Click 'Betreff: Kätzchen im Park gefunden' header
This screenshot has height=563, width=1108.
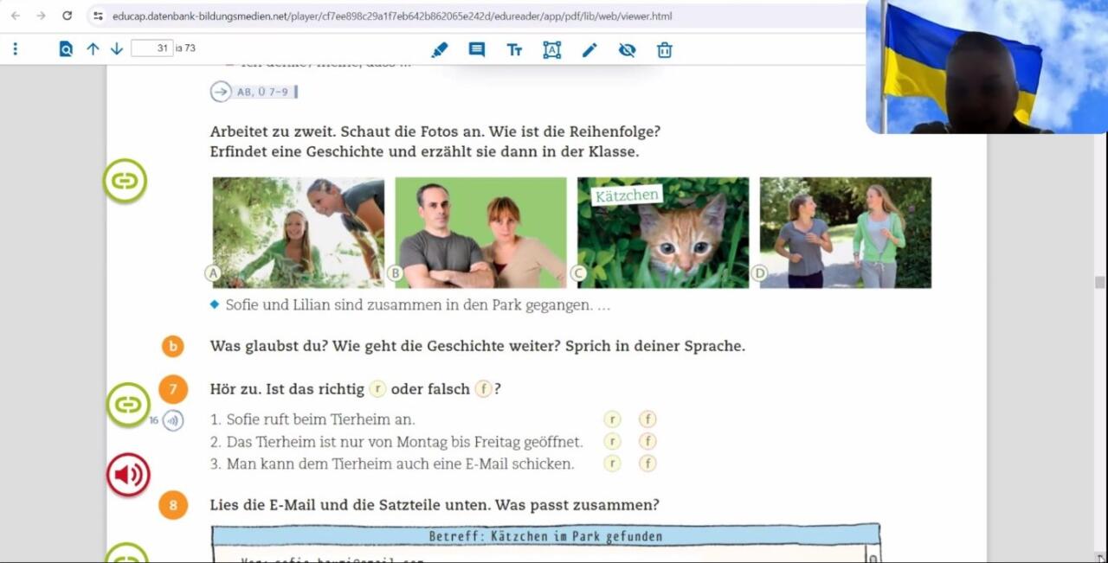click(545, 536)
